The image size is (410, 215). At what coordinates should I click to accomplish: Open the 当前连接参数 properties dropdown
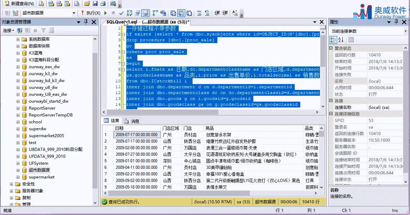[405, 31]
